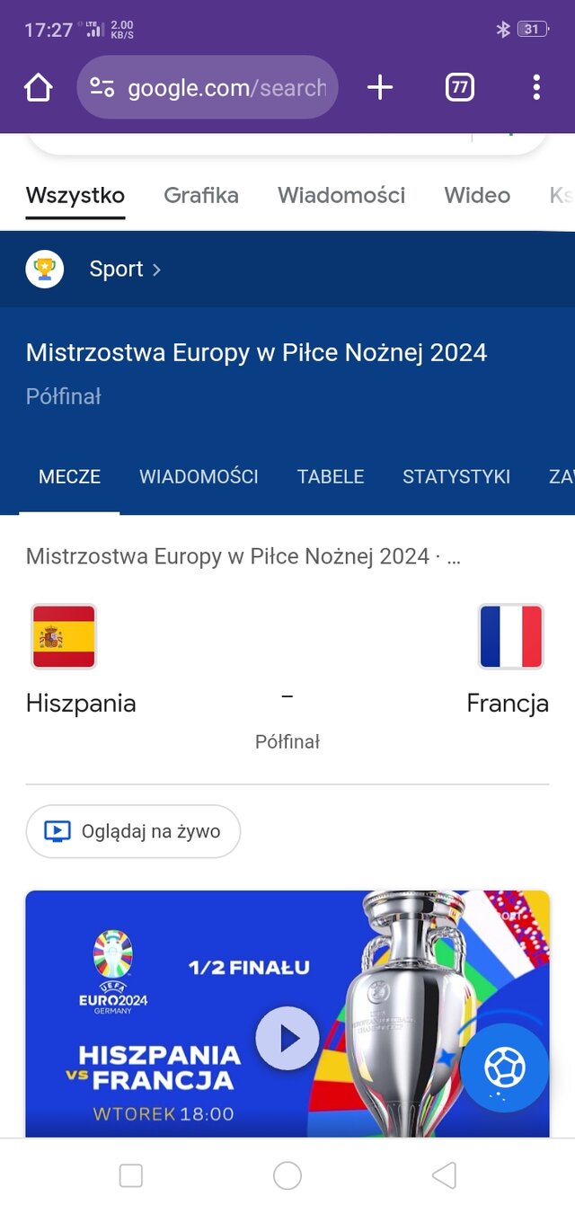
Task: Tap the google.com address bar
Action: point(226,87)
